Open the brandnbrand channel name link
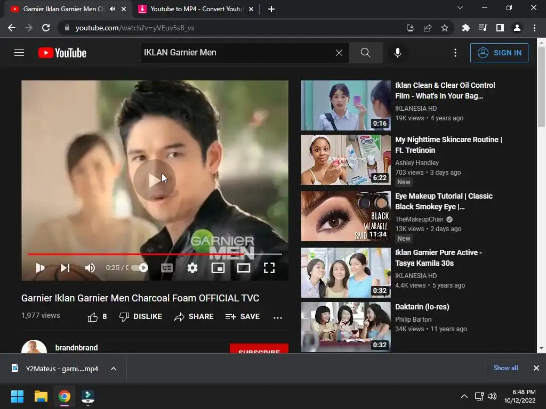 pyautogui.click(x=77, y=348)
